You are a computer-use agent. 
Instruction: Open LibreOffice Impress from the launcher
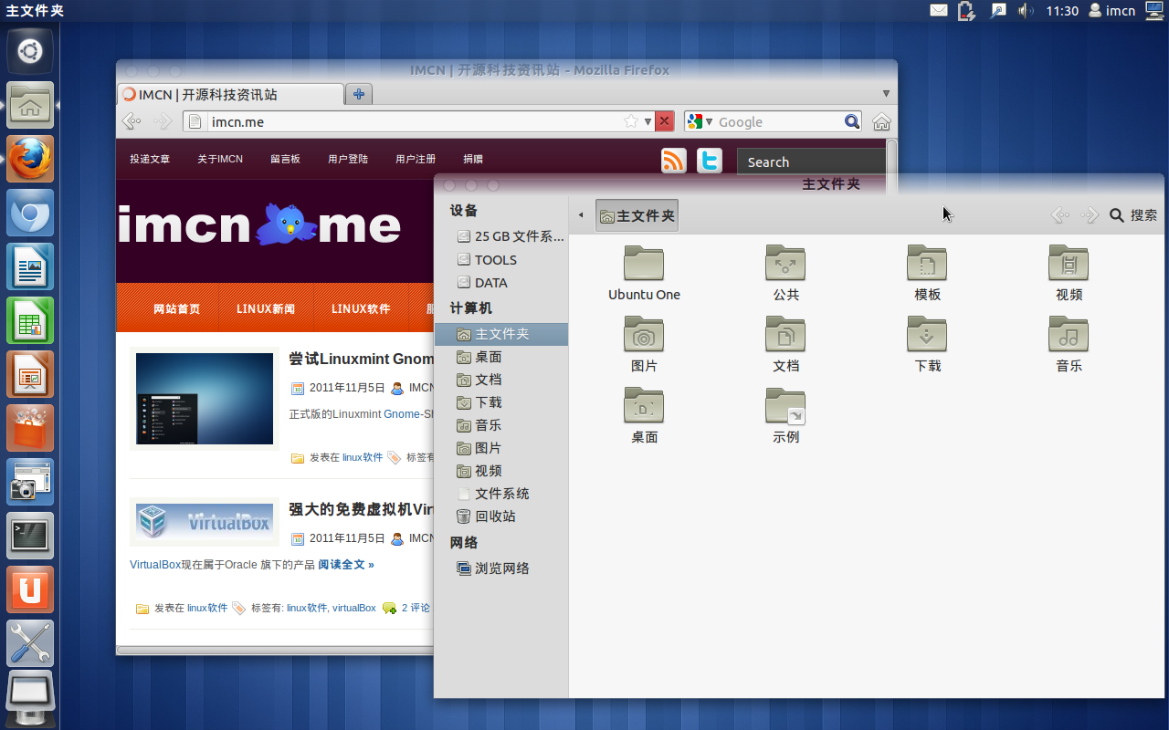coord(30,374)
